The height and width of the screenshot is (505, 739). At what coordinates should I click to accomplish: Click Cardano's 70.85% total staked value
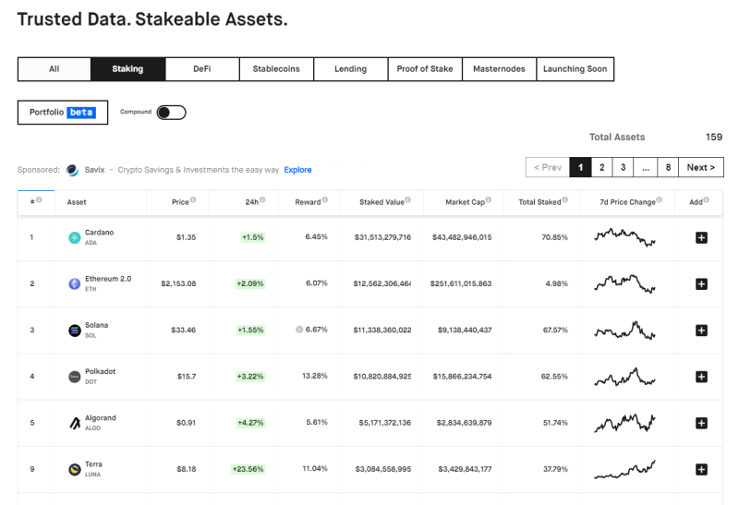click(555, 237)
